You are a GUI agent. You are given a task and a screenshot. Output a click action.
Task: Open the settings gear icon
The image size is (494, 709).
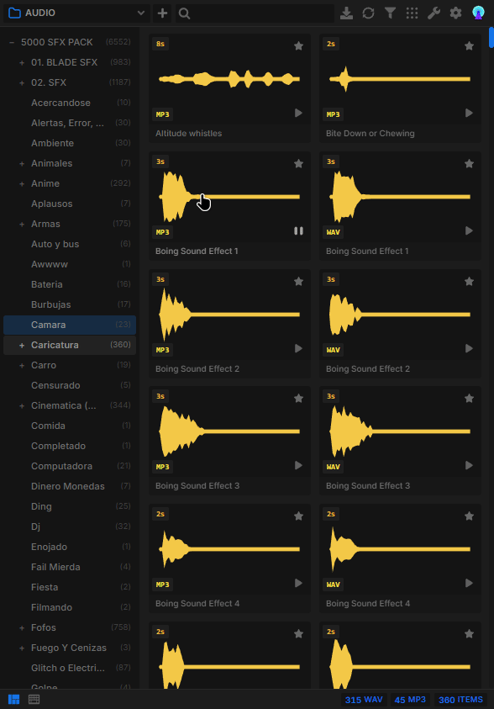click(x=455, y=13)
